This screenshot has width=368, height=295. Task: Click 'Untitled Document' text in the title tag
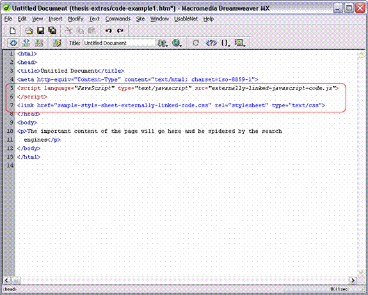(x=69, y=71)
